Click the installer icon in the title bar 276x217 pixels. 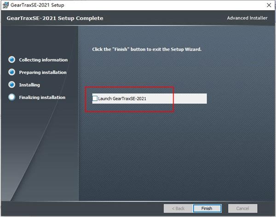[6, 5]
